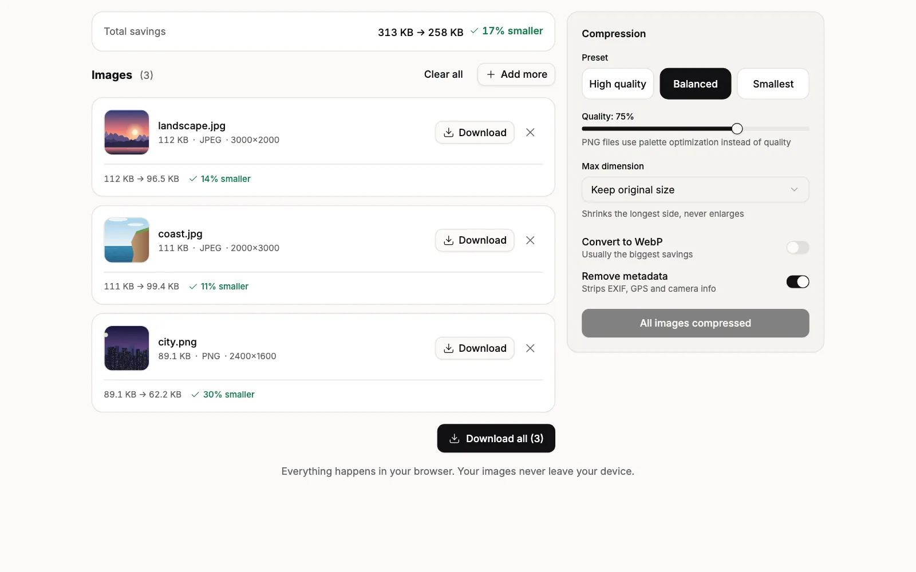Image resolution: width=916 pixels, height=572 pixels.
Task: Download the landscape.jpg image
Action: coord(475,132)
